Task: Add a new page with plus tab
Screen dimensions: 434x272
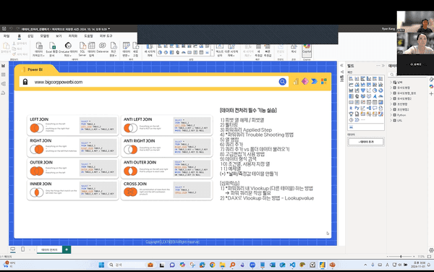Action: [67, 250]
